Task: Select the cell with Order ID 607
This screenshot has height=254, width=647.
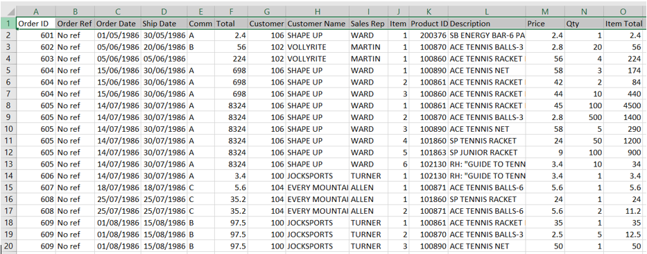Action: point(36,187)
